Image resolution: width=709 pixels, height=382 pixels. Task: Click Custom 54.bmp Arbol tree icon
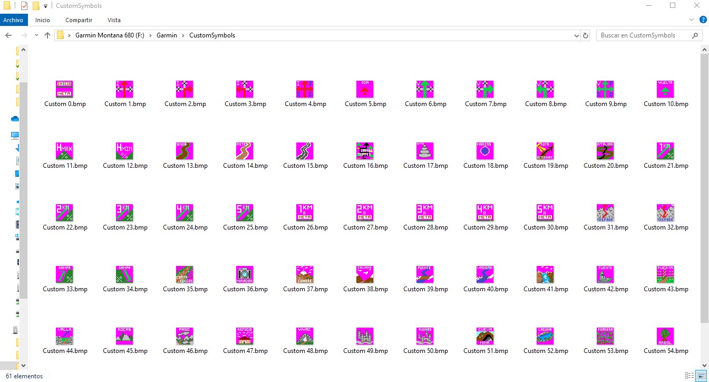[665, 336]
